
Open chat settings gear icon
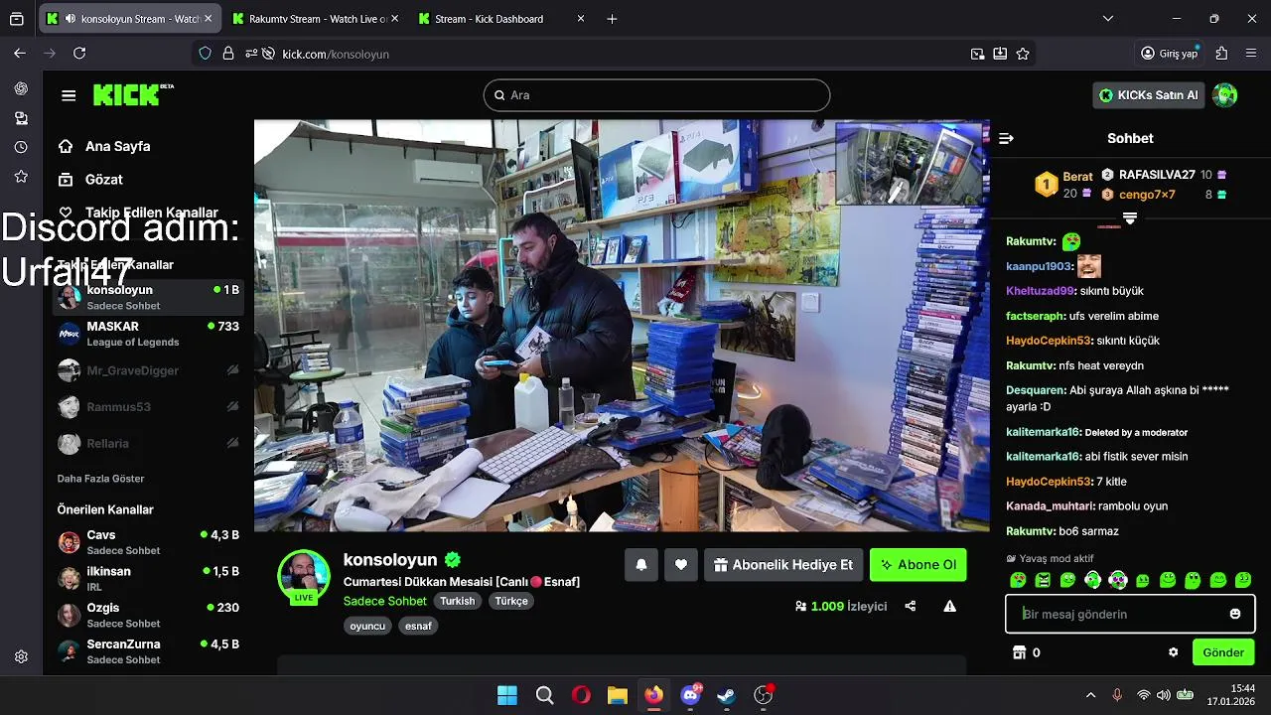[x=1173, y=652]
